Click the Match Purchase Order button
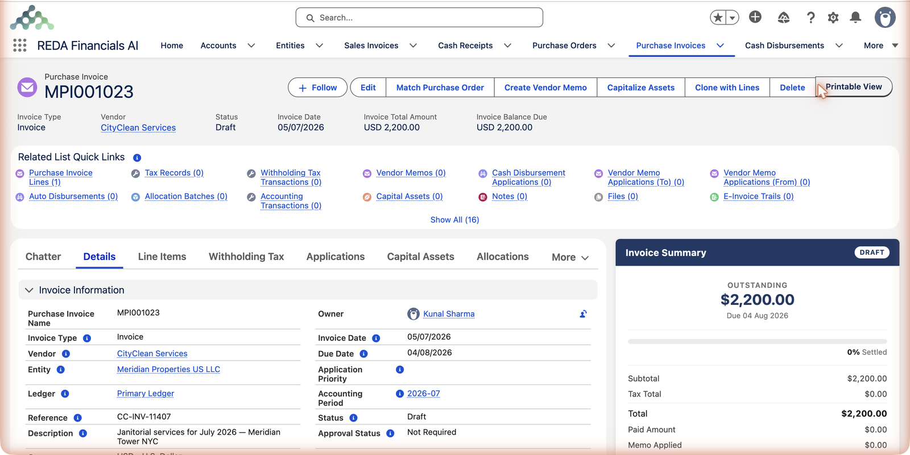The height and width of the screenshot is (455, 910). pyautogui.click(x=440, y=88)
